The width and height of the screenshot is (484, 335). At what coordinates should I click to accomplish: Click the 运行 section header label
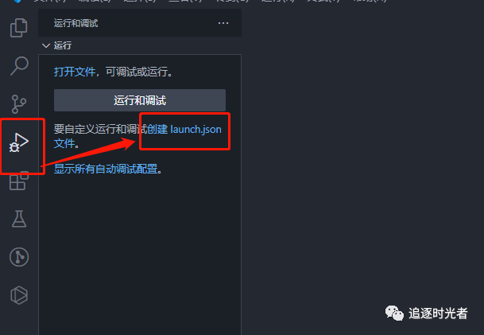(x=63, y=45)
